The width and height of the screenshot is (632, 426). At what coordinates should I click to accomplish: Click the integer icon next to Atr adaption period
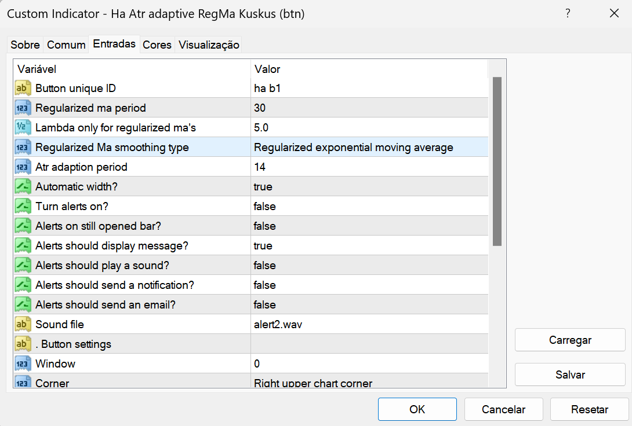click(x=23, y=167)
